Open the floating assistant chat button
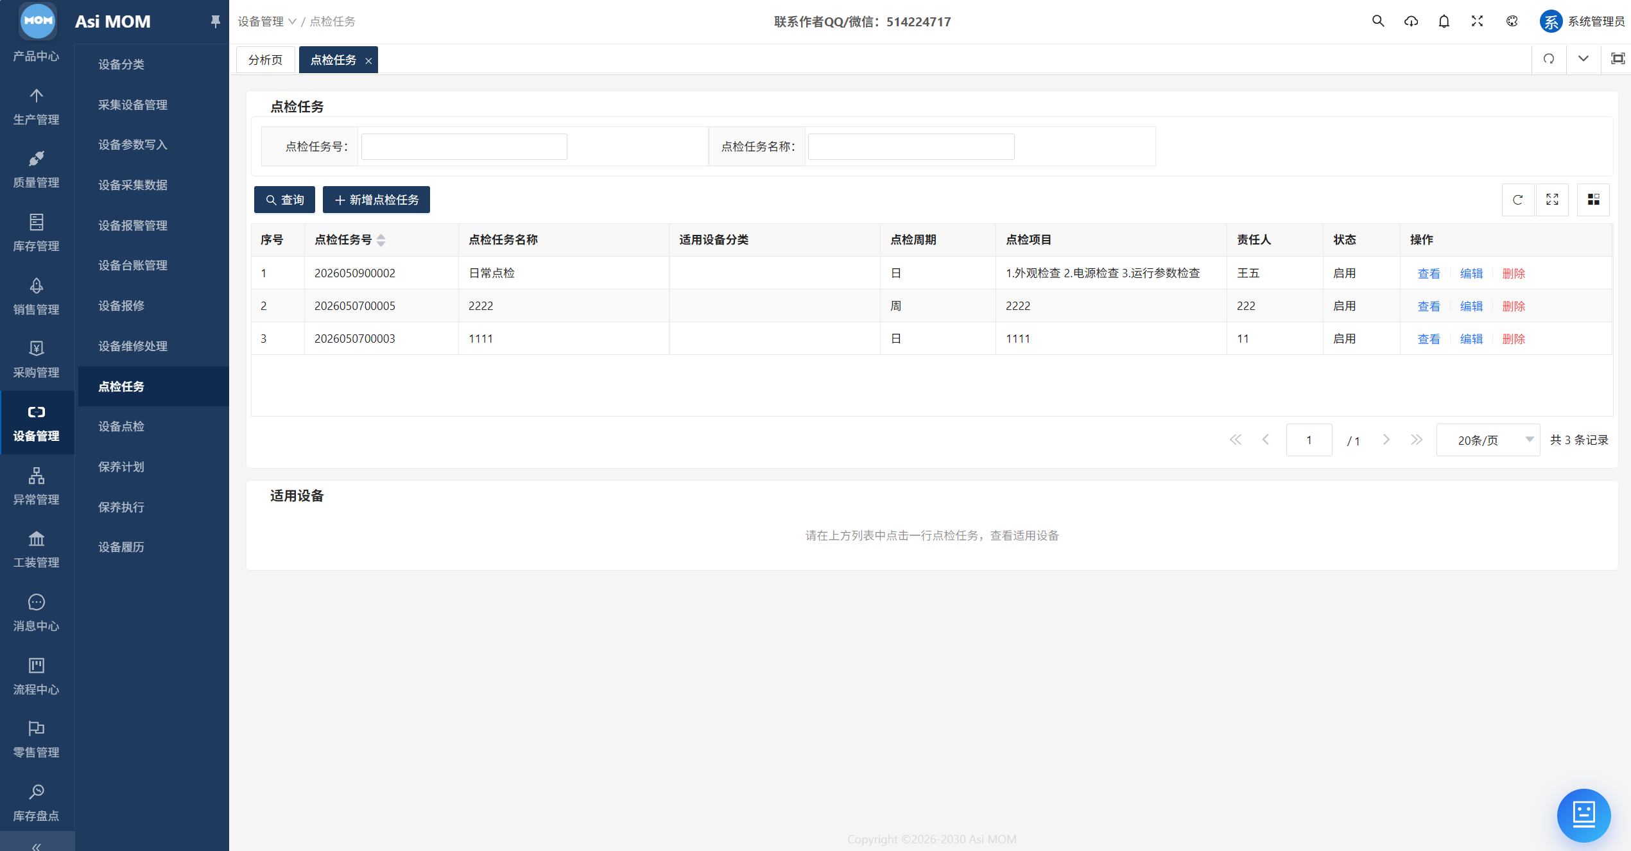Viewport: 1631px width, 851px height. click(1584, 814)
